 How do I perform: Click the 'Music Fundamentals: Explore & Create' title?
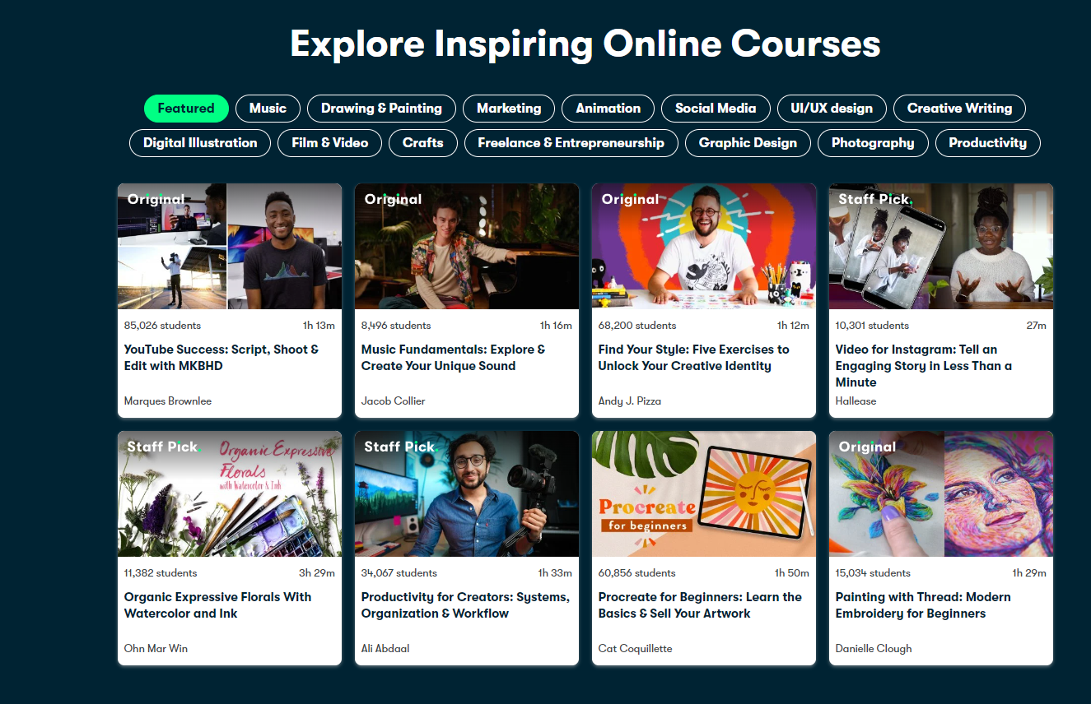point(453,358)
